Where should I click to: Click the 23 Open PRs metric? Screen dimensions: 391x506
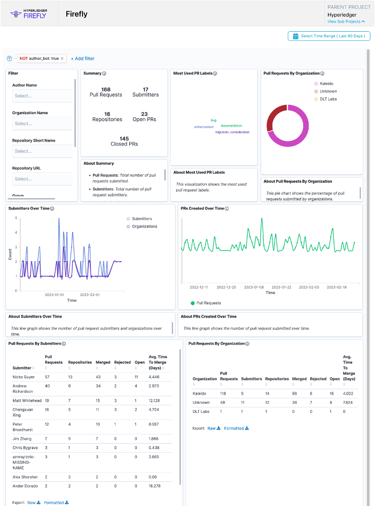(144, 116)
